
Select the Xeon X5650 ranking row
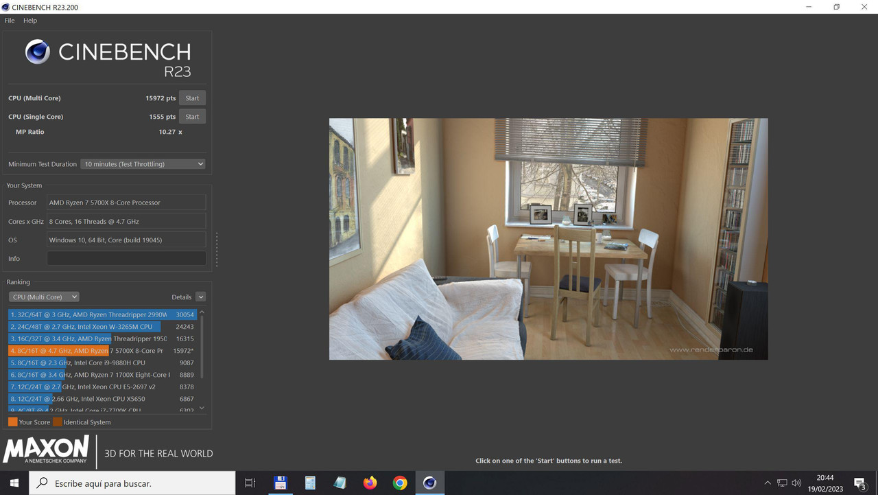point(102,399)
